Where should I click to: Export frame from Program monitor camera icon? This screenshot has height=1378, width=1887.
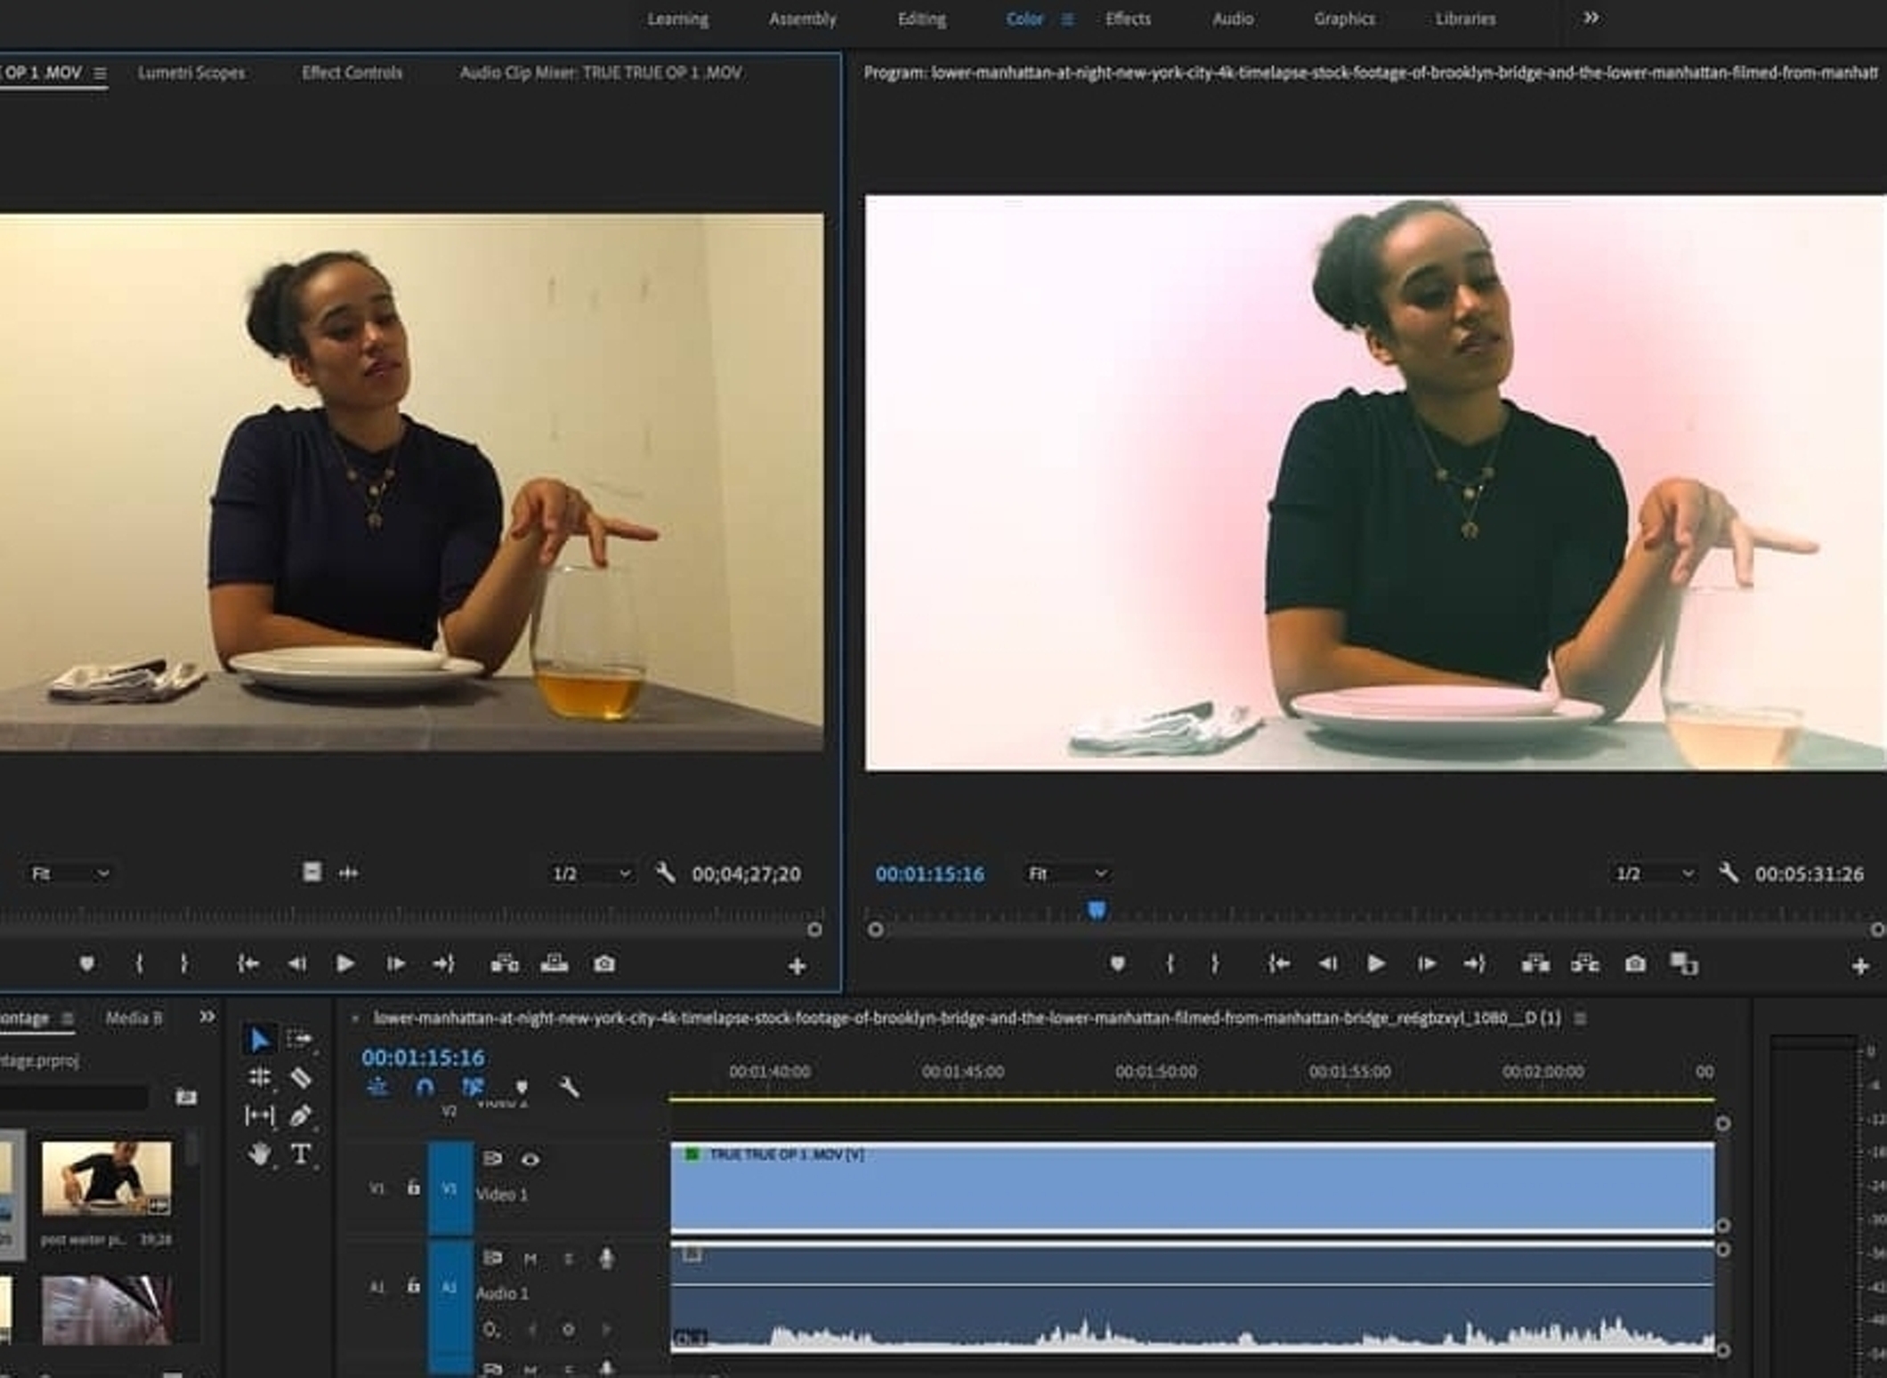click(1635, 964)
